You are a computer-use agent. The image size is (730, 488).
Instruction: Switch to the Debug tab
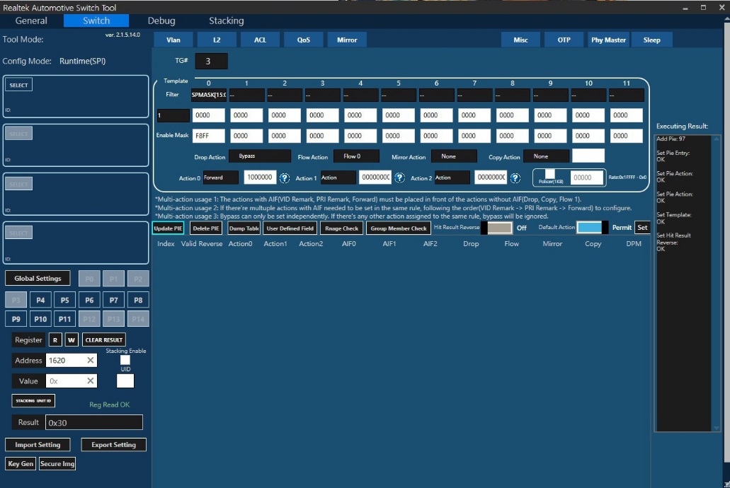click(161, 21)
